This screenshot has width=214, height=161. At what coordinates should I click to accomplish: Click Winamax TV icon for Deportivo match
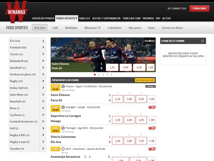point(152,107)
